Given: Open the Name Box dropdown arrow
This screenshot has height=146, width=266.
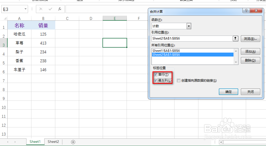Looking at the screenshot, I should click(x=25, y=9).
